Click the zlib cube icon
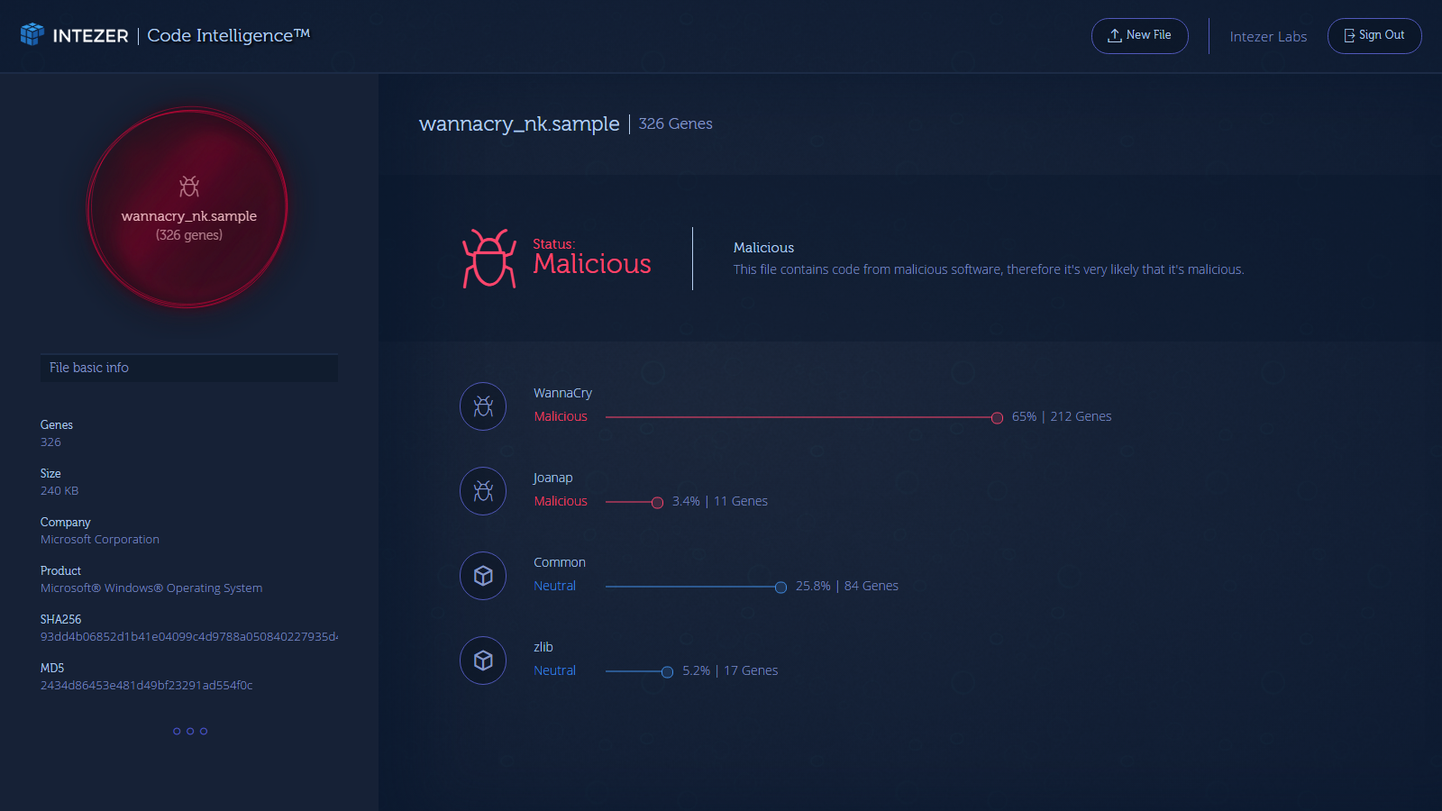Image resolution: width=1442 pixels, height=811 pixels. click(483, 661)
